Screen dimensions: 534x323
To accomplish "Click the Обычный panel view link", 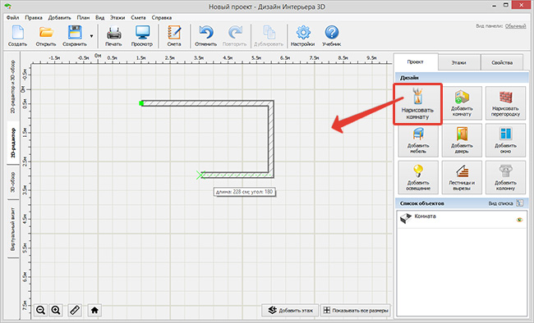I will click(x=515, y=26).
